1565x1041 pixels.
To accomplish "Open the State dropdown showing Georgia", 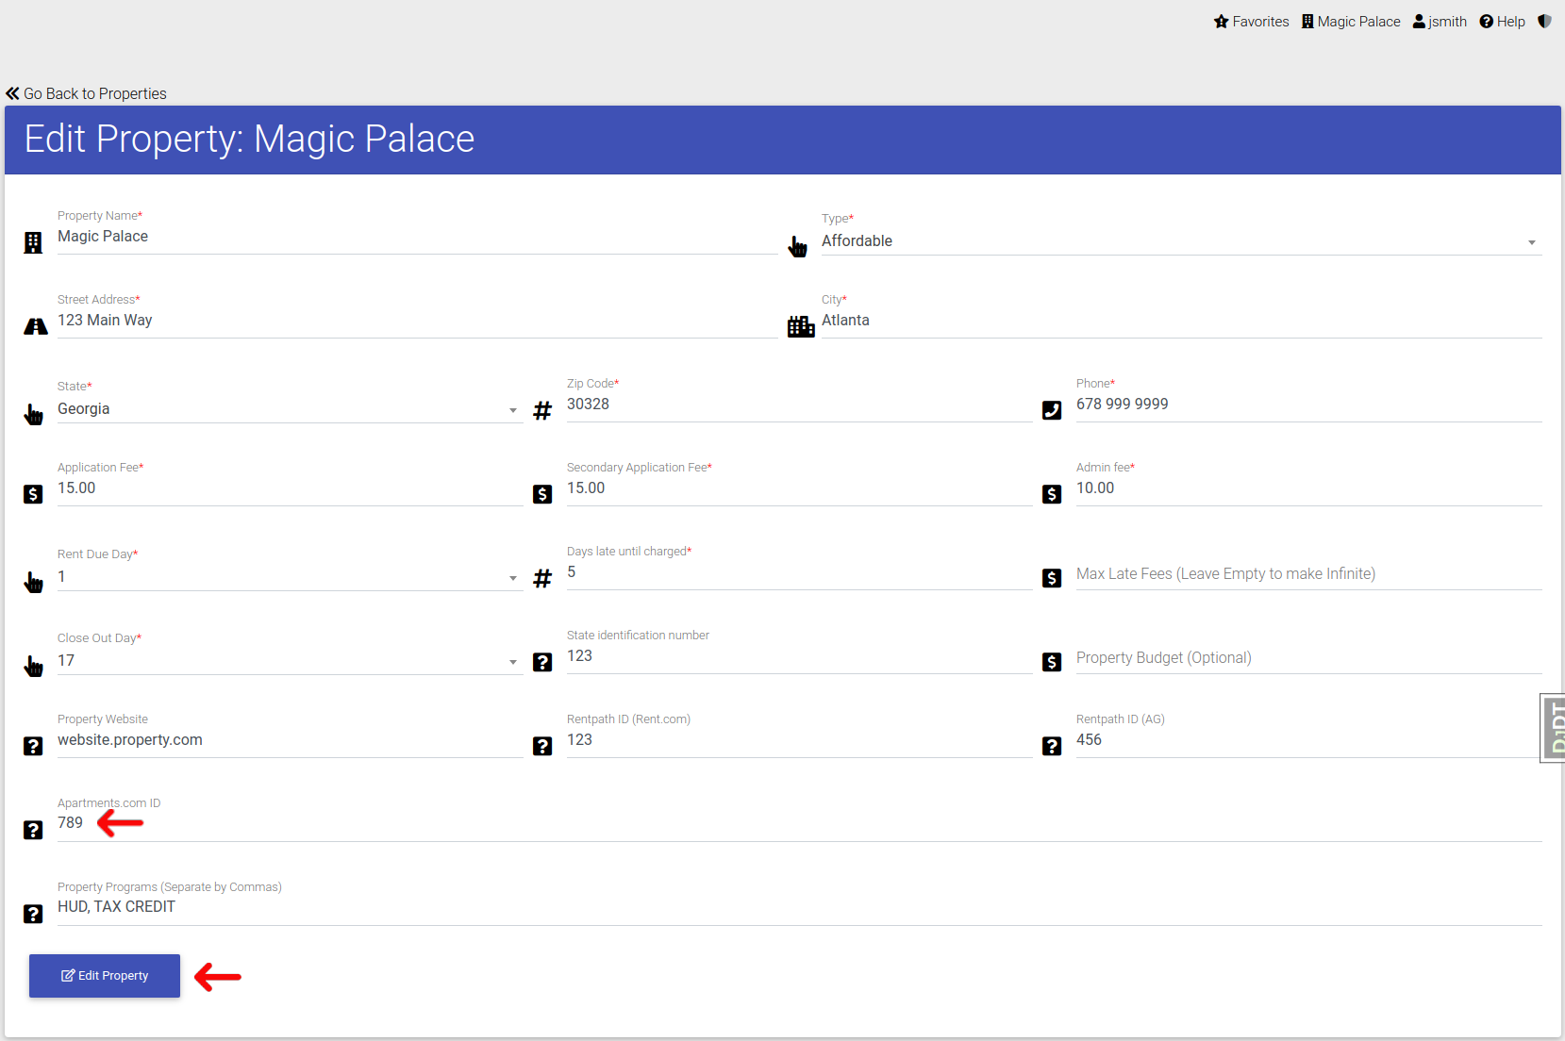I will (290, 409).
